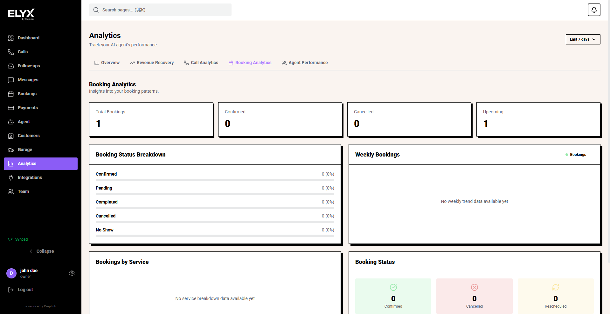
Task: Click the Upcoming stat card
Action: [x=538, y=119]
